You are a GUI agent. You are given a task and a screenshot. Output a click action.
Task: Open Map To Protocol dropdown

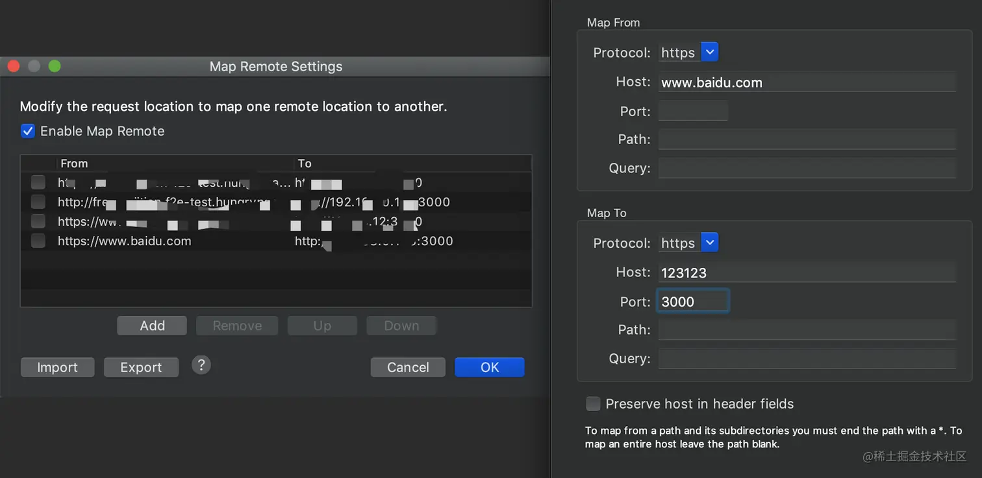click(710, 243)
